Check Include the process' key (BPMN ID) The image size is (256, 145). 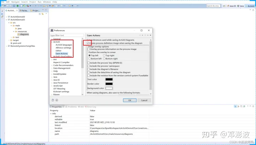[89, 63]
